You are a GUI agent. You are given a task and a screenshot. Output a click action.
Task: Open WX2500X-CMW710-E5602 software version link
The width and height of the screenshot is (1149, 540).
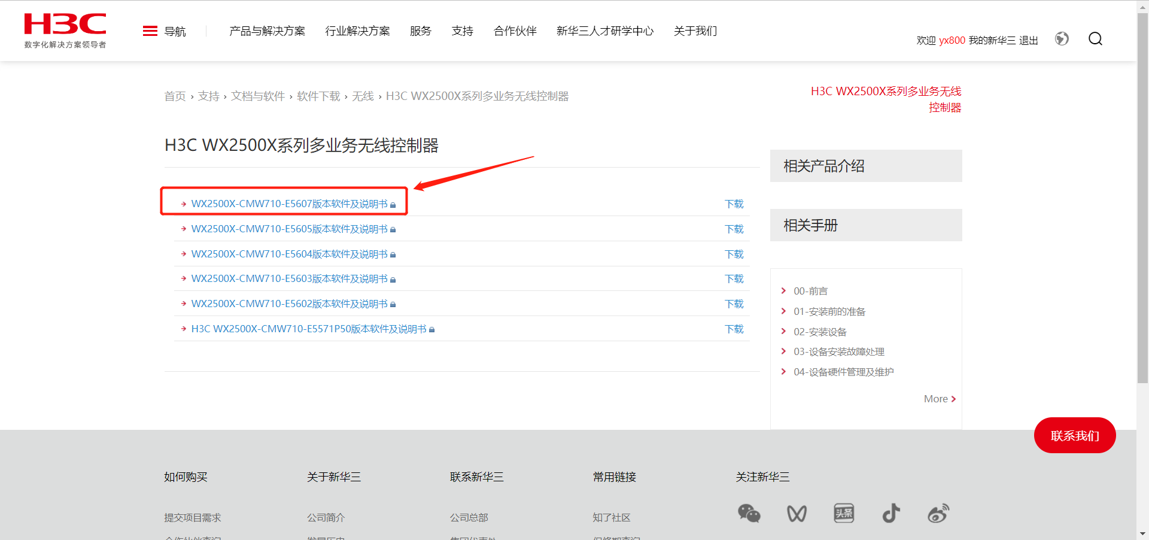(290, 304)
